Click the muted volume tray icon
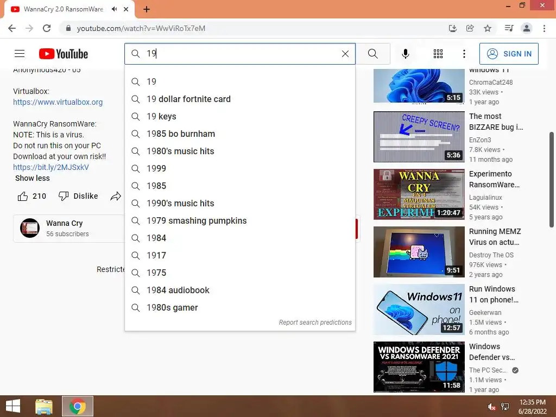Screen dimensions: 556x417 (x=491, y=407)
